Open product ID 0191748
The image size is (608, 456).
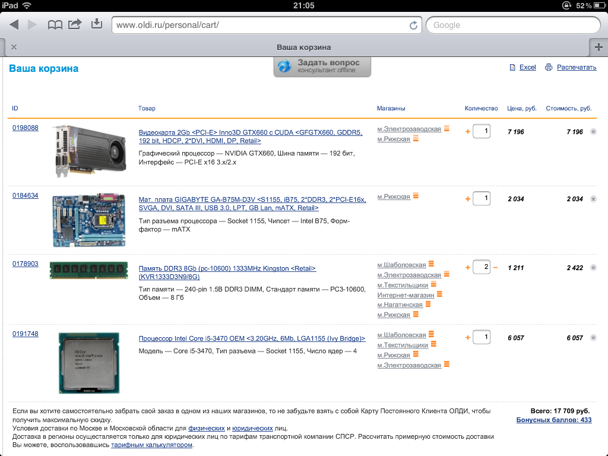click(x=25, y=334)
